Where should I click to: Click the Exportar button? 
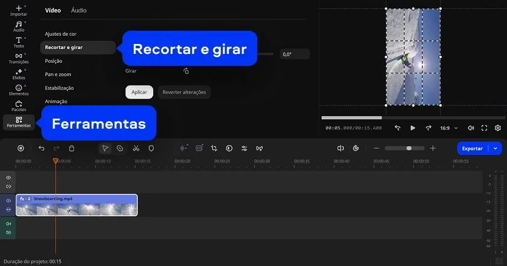[472, 148]
